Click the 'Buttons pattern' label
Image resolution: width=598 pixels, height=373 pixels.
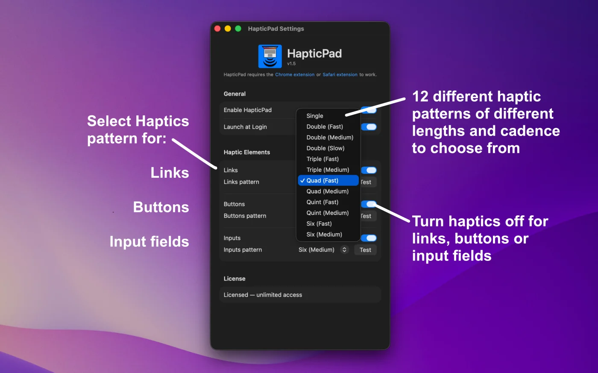245,216
